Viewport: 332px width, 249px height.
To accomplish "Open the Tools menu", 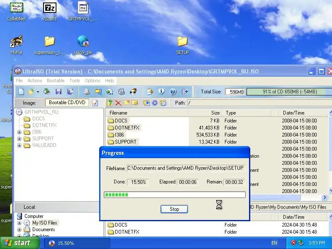I will tap(75, 81).
